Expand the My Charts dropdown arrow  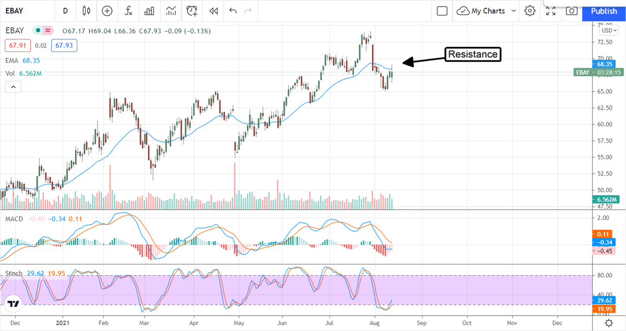click(x=514, y=10)
